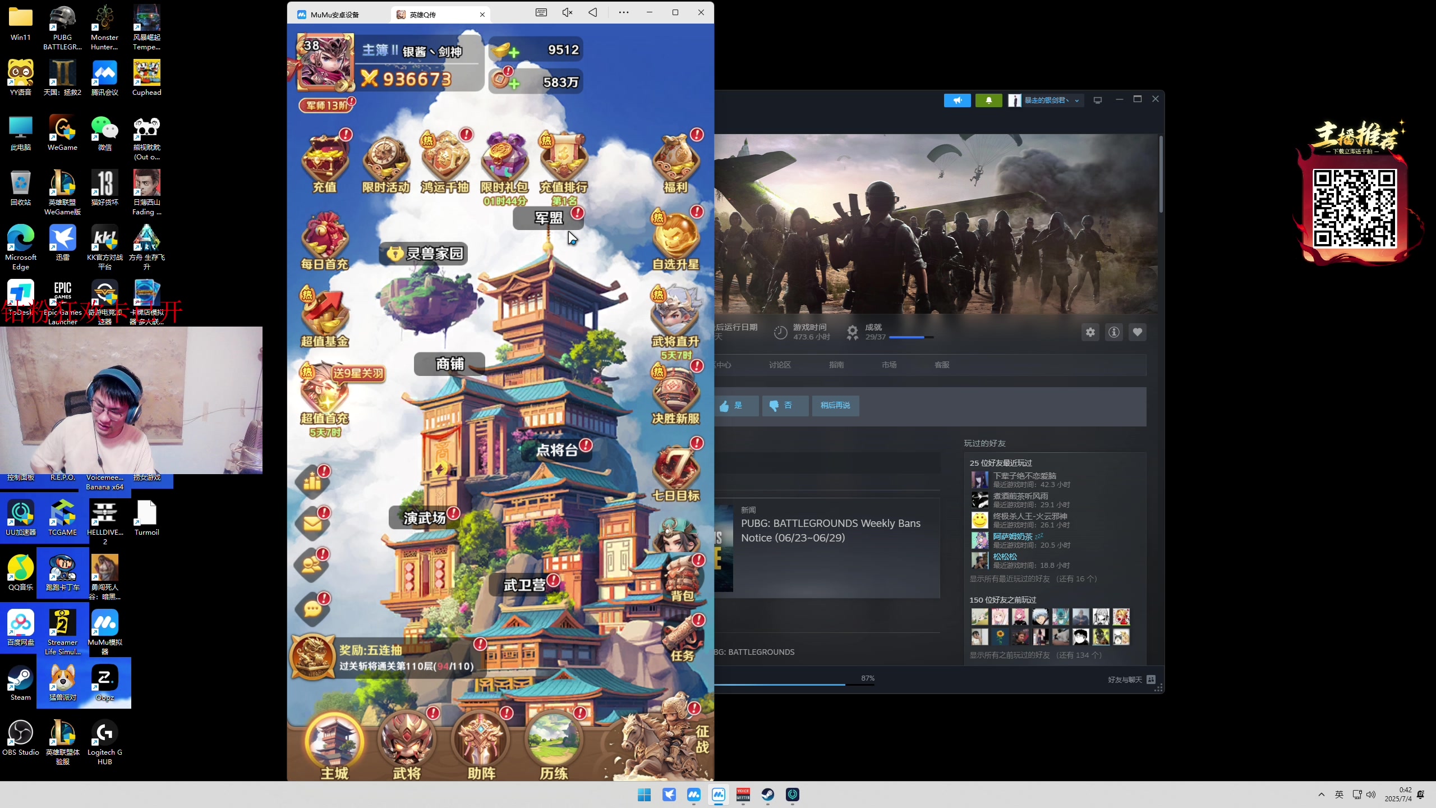Viewport: 1436px width, 808px height.
Task: Open the in-game mail envelope icon
Action: (x=312, y=523)
